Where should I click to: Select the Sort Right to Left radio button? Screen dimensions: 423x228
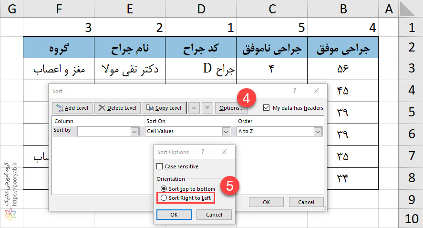click(x=164, y=198)
